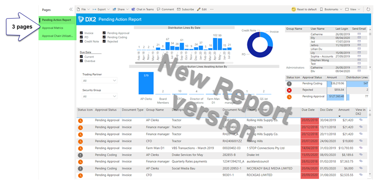
Task: Click the email icon for Jethro
Action: [359, 45]
